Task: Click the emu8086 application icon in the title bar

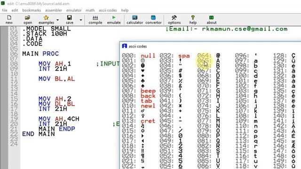Action: click(3, 3)
